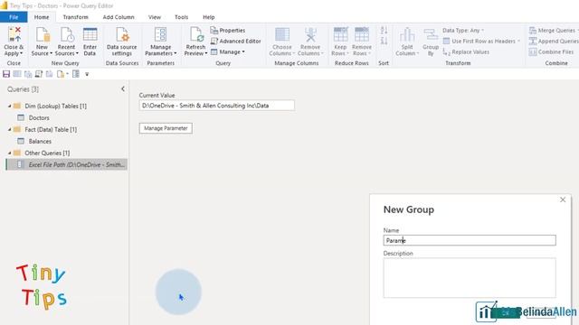Open the Advanced Editor
Viewport: 579px width, 325px height.
[235, 41]
